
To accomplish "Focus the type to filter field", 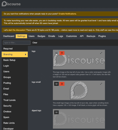I will click(x=17, y=43).
